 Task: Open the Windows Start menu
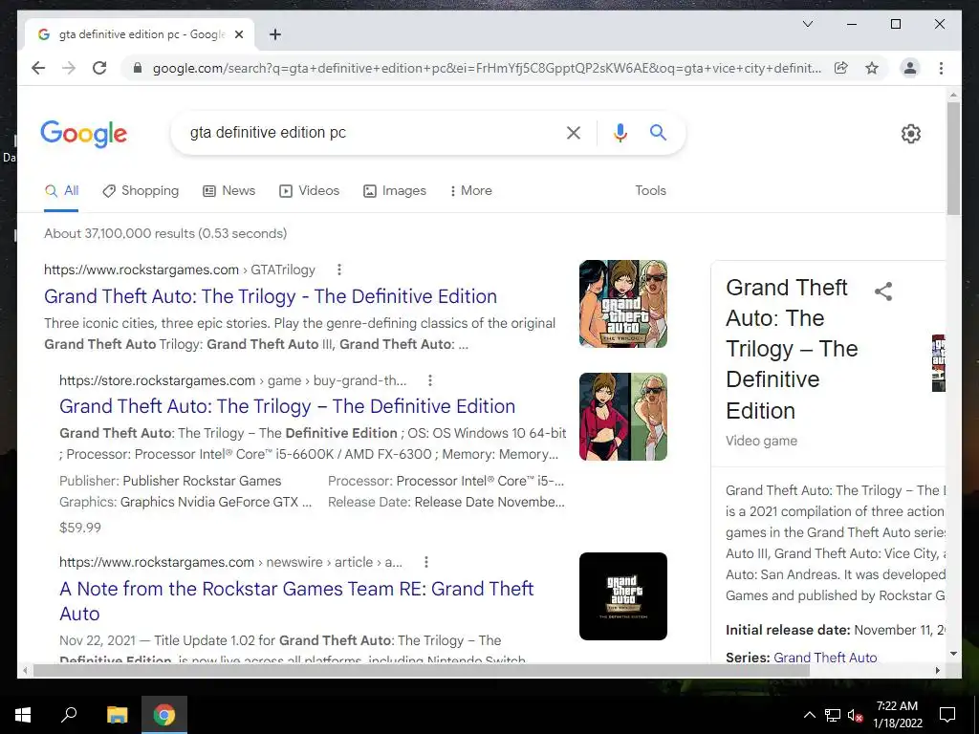click(23, 715)
